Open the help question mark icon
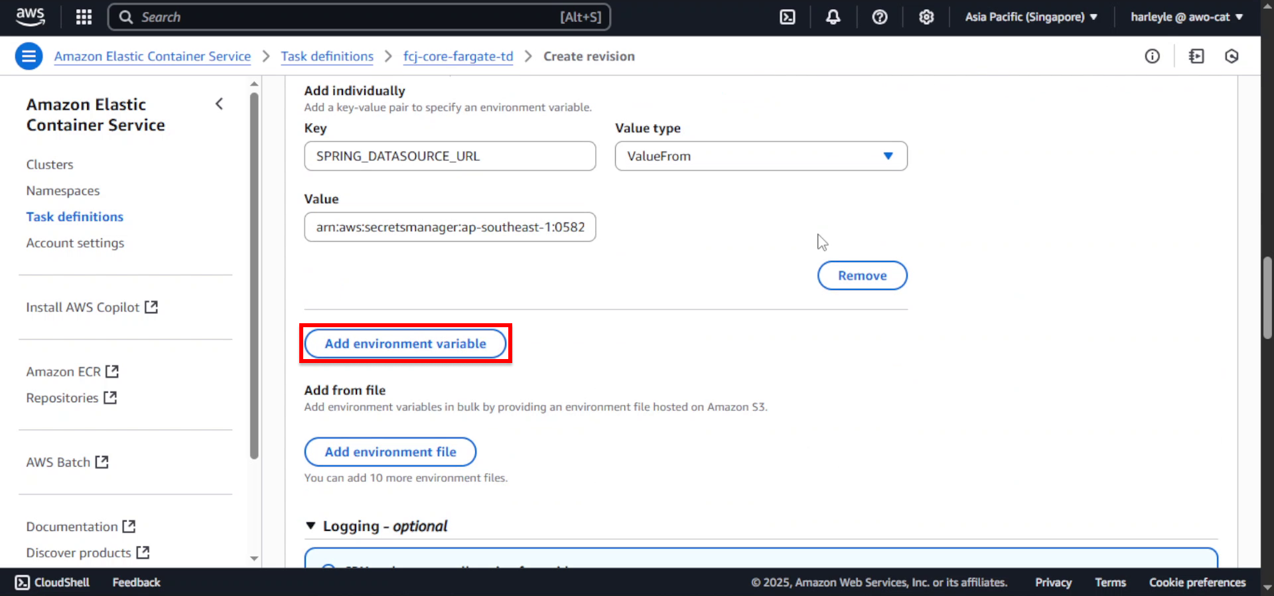Viewport: 1274px width, 596px height. (879, 17)
